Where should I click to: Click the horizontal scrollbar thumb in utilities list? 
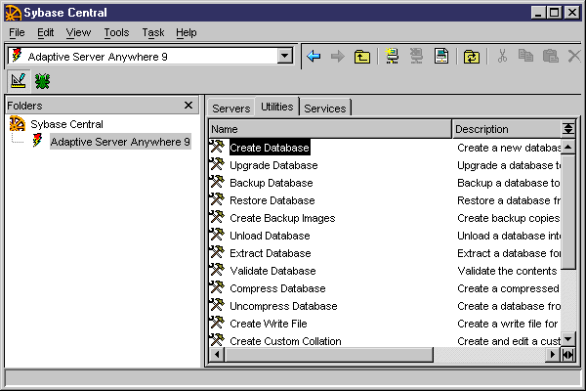pyautogui.click(x=329, y=354)
